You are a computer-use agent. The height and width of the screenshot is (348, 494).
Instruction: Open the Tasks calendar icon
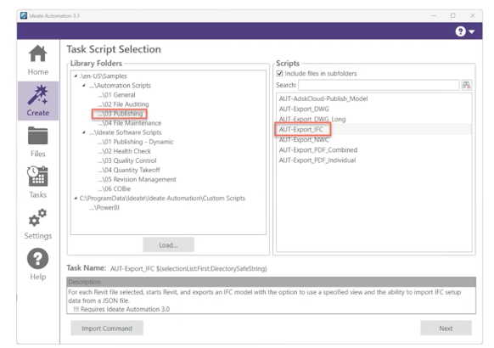point(37,177)
